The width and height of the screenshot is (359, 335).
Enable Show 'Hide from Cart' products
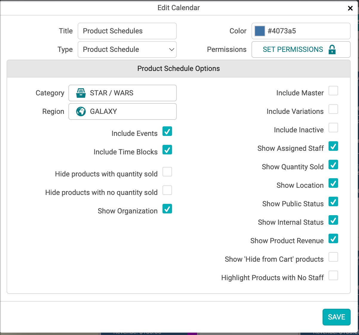point(333,257)
